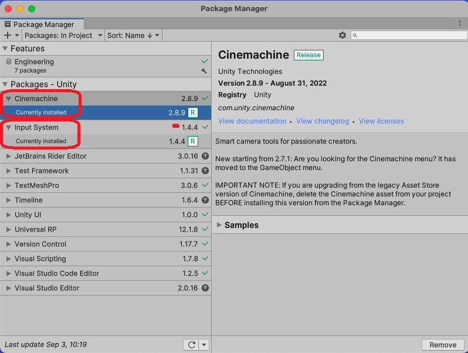Collapse the Features group

5,49
